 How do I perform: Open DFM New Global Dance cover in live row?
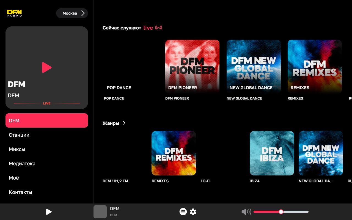click(254, 67)
